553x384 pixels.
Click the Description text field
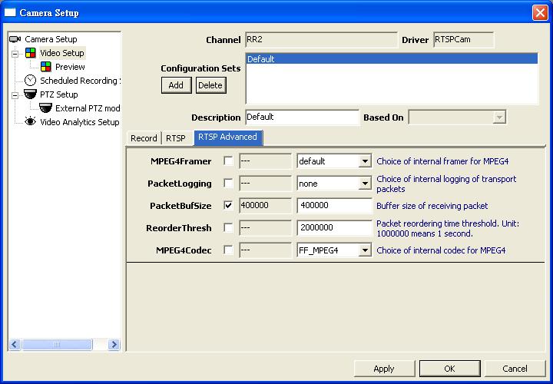[x=301, y=118]
